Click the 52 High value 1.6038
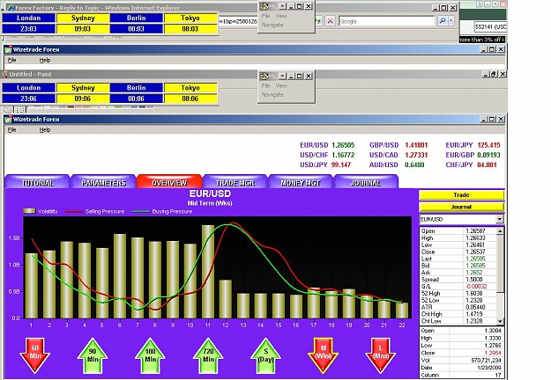The width and height of the screenshot is (551, 380). (474, 294)
